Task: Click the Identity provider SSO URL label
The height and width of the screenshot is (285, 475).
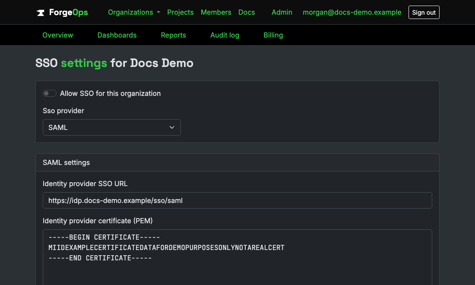Action: (85, 184)
